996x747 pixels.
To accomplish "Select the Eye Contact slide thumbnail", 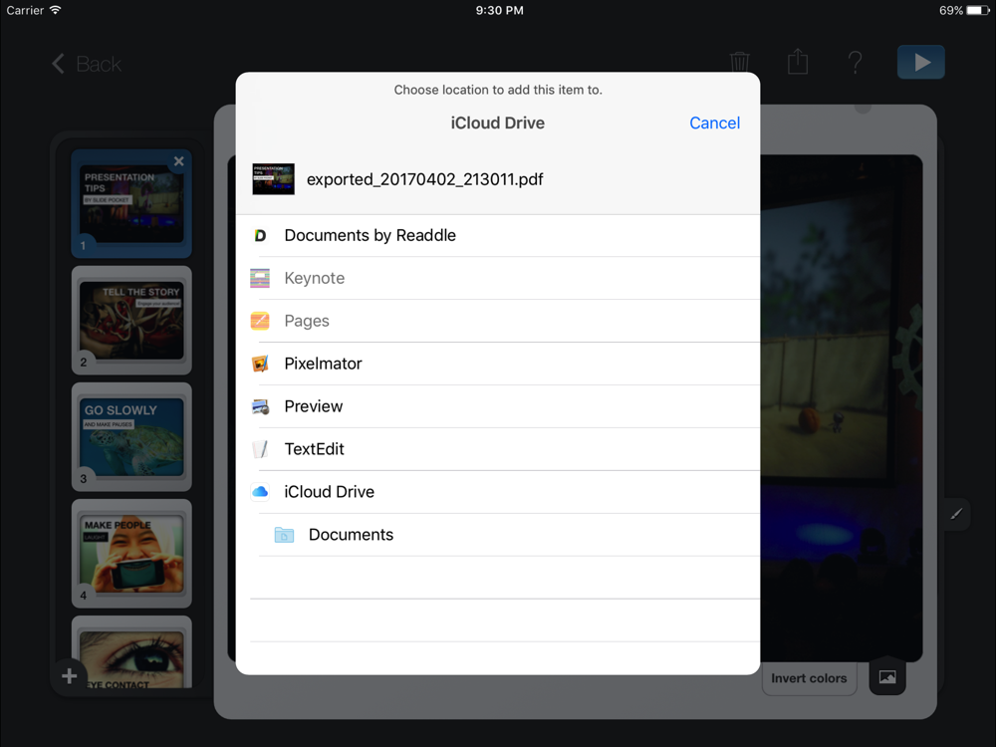I will point(131,652).
